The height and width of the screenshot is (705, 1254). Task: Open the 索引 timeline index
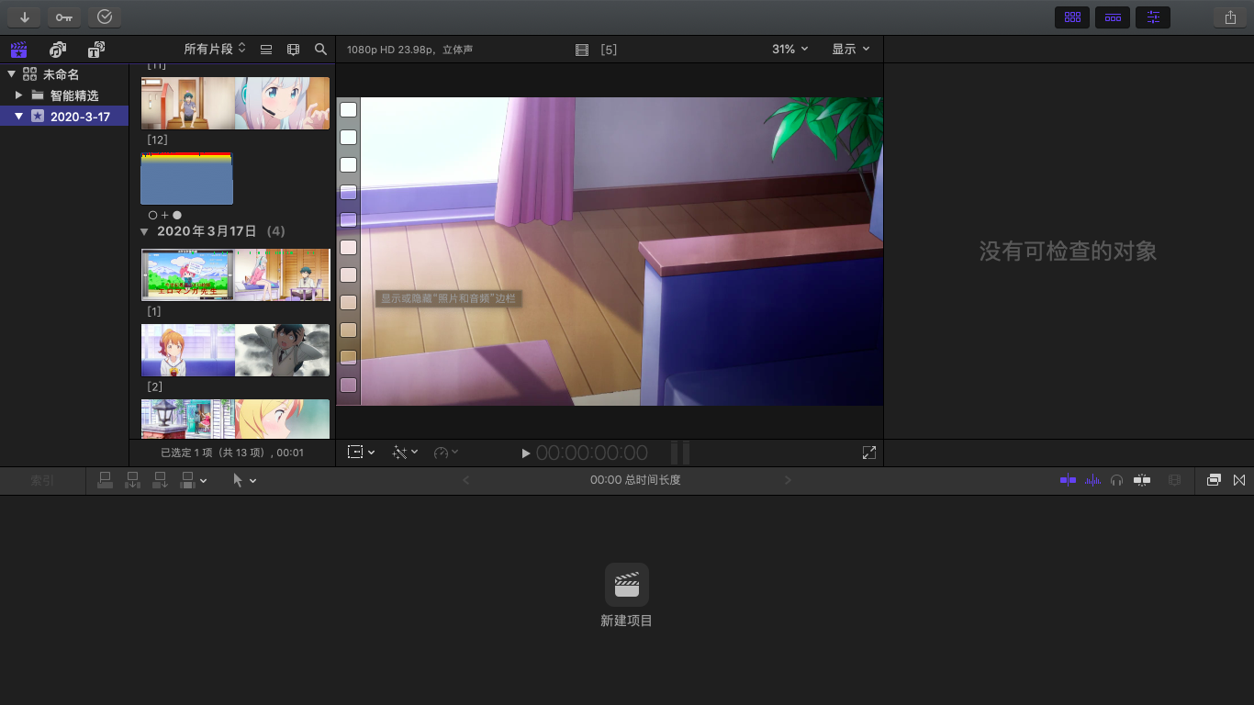(x=42, y=480)
